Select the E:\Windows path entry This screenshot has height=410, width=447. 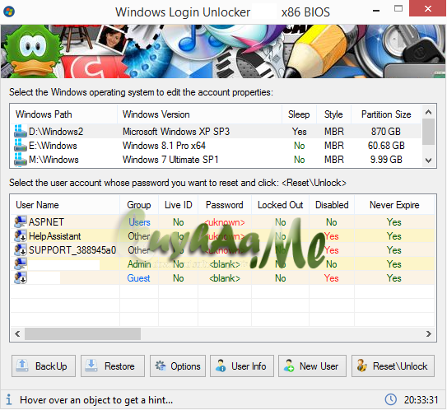(53, 146)
